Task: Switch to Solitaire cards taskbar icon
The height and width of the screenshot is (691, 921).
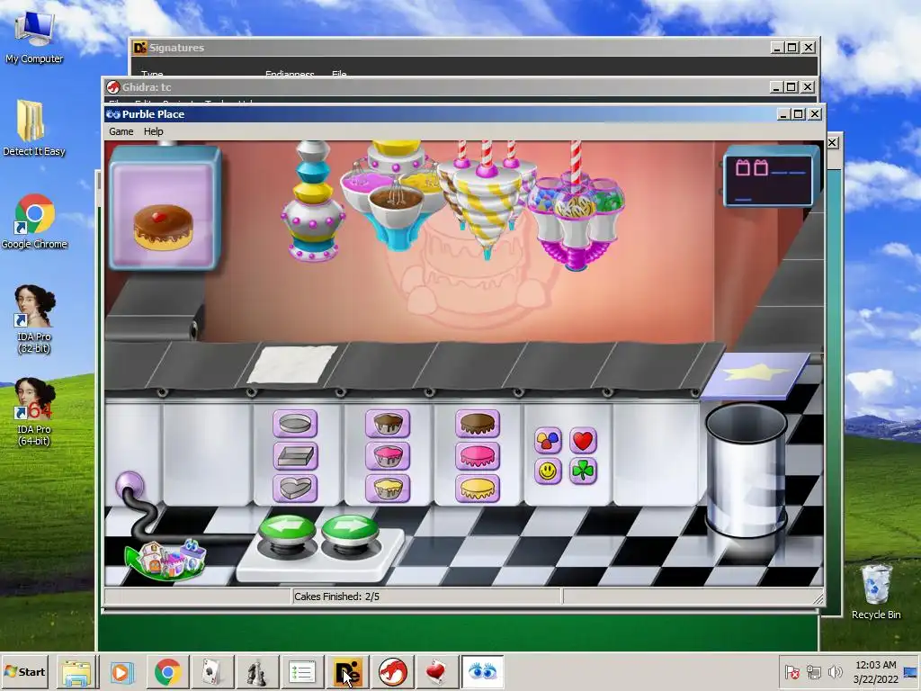Action: click(212, 672)
